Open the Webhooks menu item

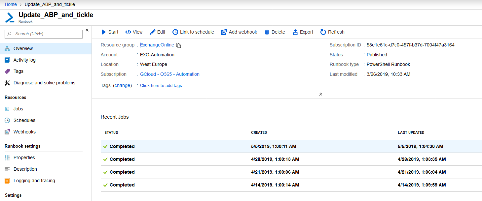click(46, 132)
